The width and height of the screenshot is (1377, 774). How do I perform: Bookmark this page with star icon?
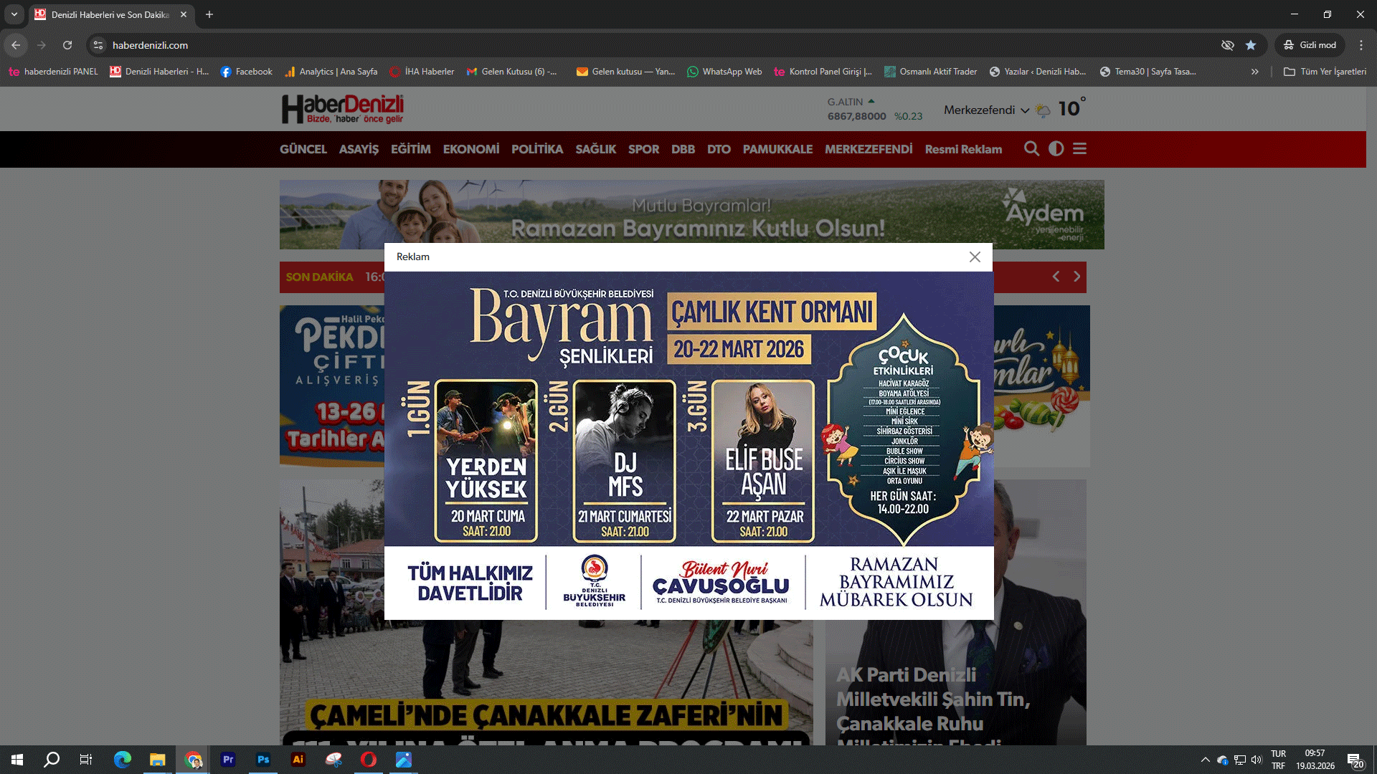click(x=1251, y=45)
